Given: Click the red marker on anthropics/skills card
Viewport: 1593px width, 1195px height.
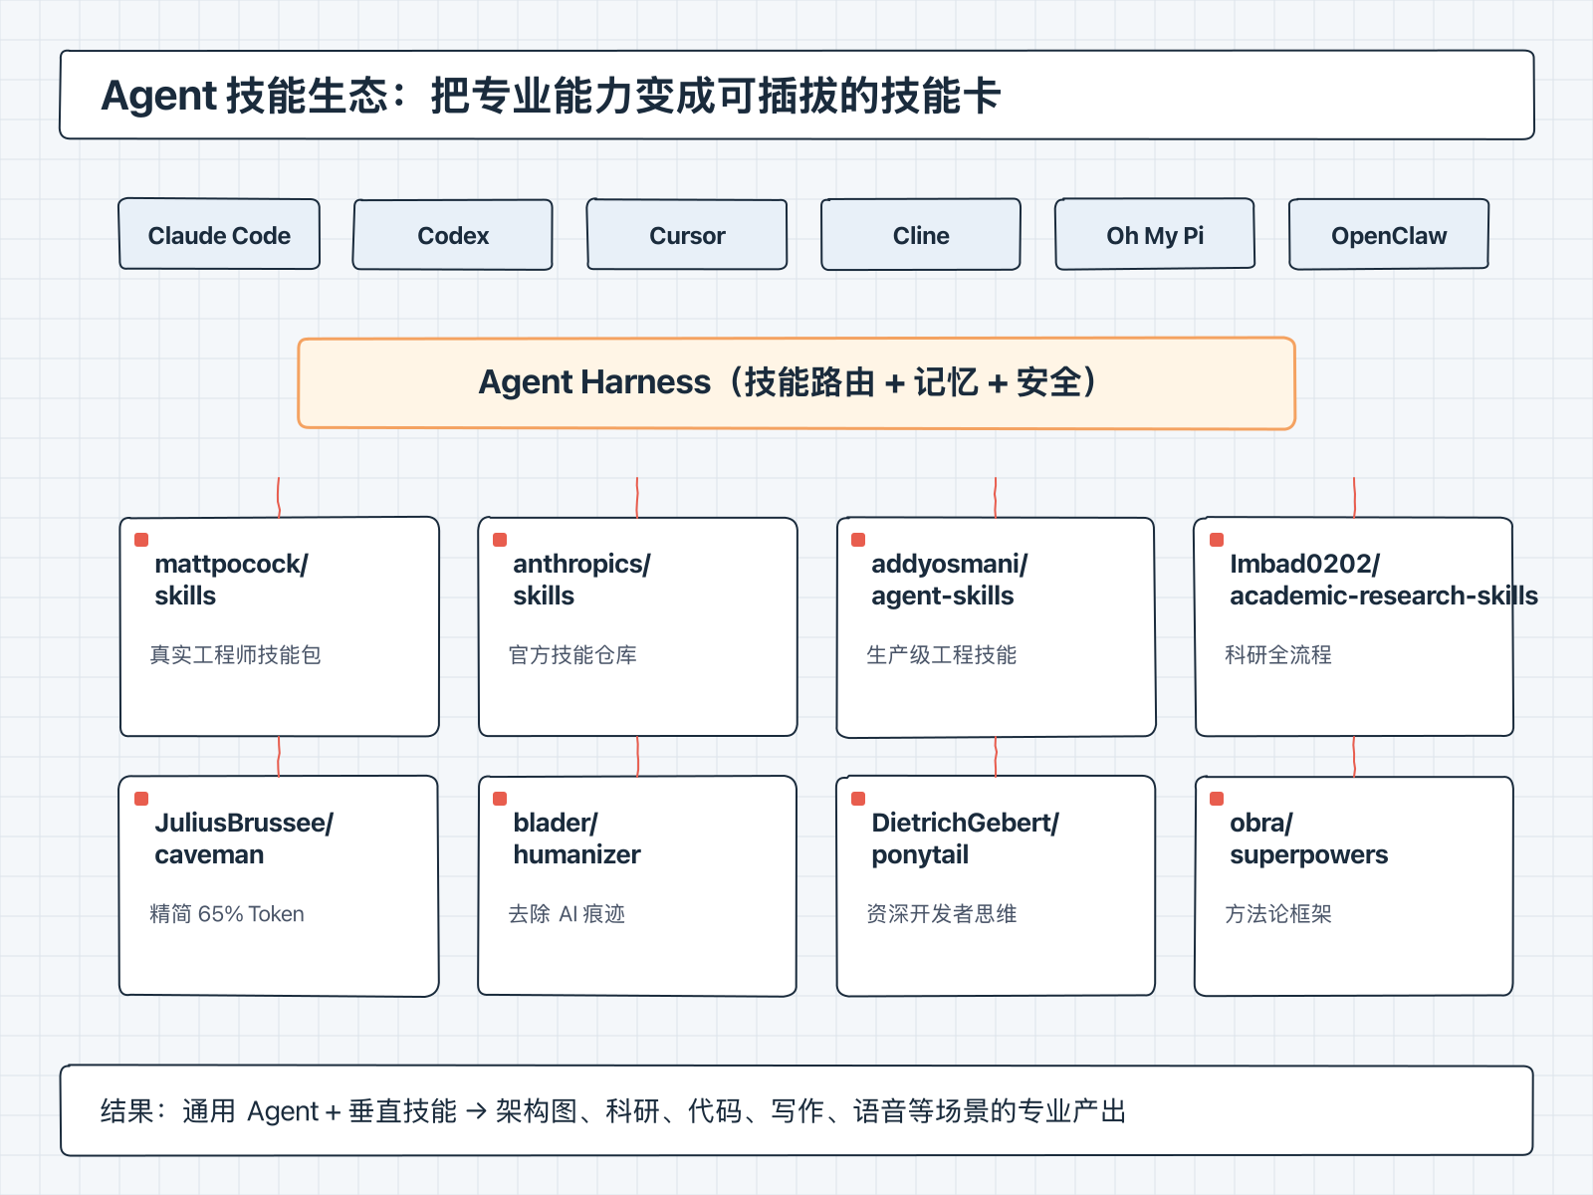Looking at the screenshot, I should click(x=500, y=540).
